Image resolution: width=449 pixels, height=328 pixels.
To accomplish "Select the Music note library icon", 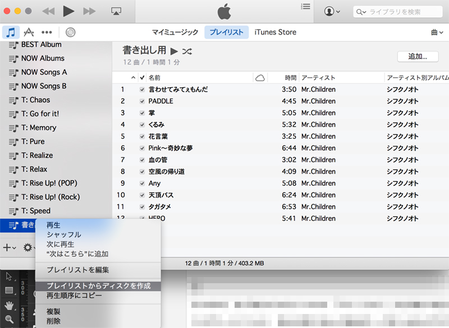I will coord(11,32).
